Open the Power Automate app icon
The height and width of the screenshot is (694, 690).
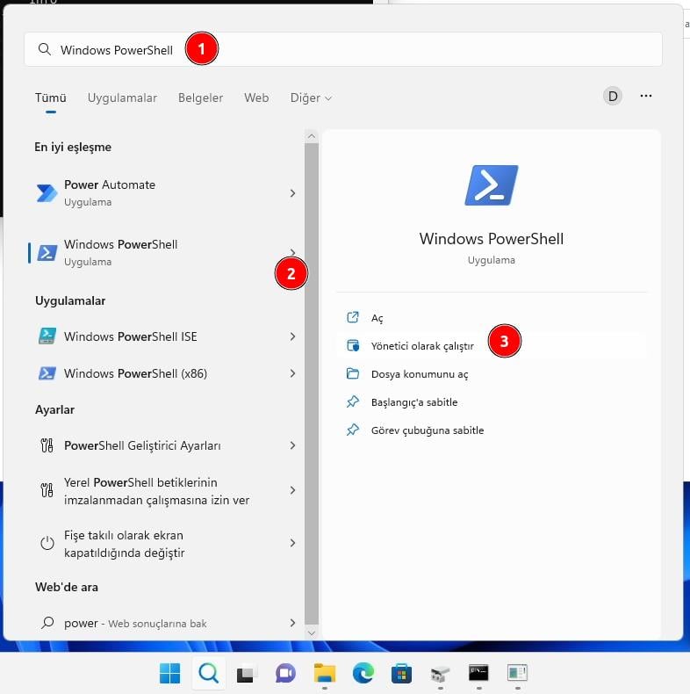click(47, 193)
